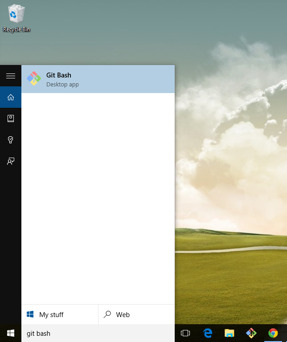Launch Microsoft Edge from the taskbar
The height and width of the screenshot is (342, 287).
tap(207, 333)
